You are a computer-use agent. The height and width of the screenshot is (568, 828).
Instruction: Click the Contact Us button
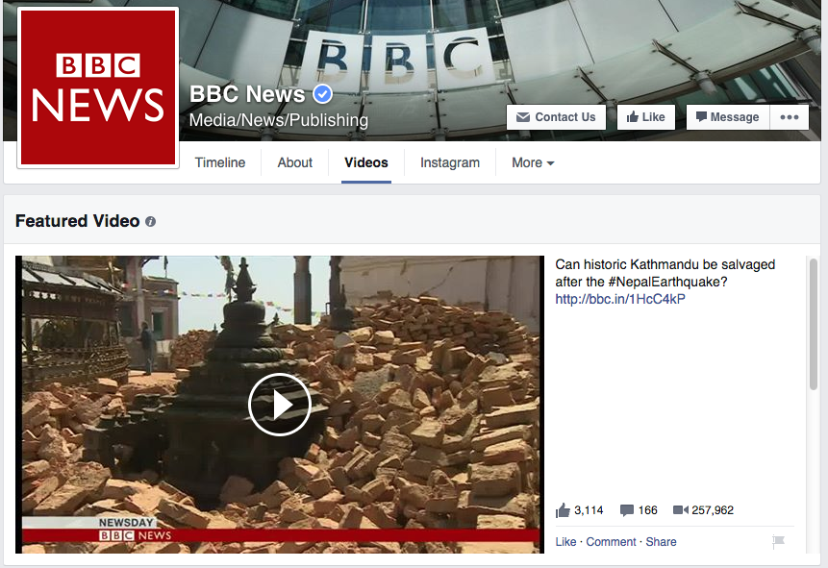pos(556,117)
